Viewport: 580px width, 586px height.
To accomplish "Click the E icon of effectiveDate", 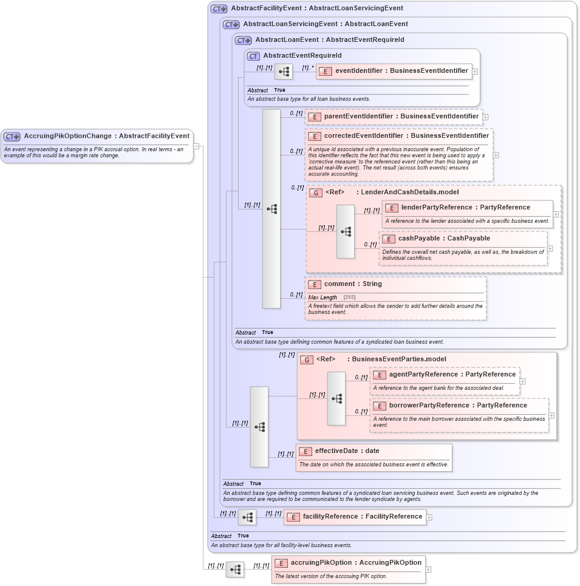I will [x=305, y=451].
